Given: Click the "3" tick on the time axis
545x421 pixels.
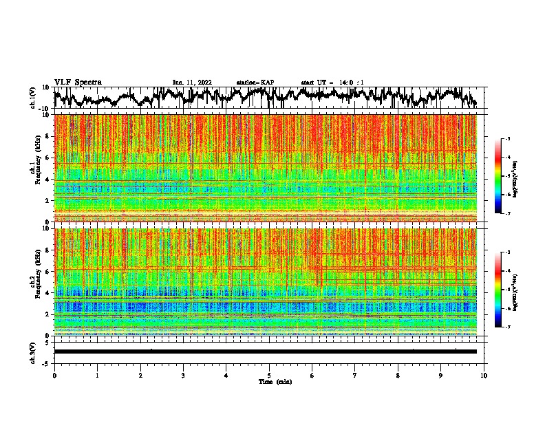Looking at the screenshot, I should tap(183, 376).
